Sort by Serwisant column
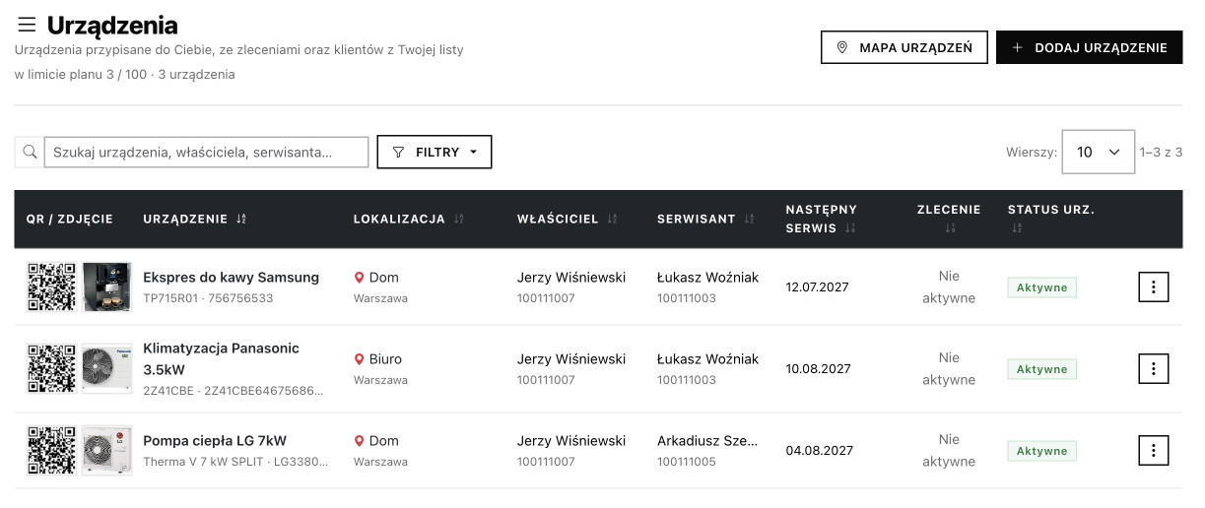The width and height of the screenshot is (1205, 508). tap(750, 220)
